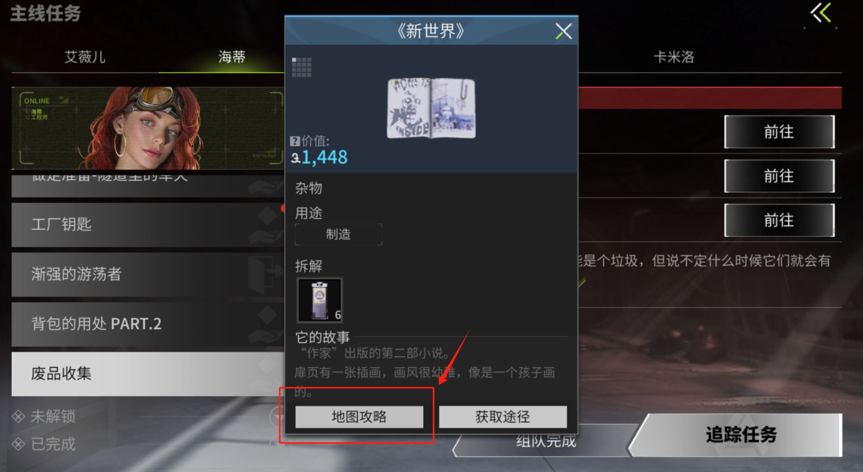Click the question mark beside 价值
Image resolution: width=863 pixels, height=472 pixels.
[295, 141]
